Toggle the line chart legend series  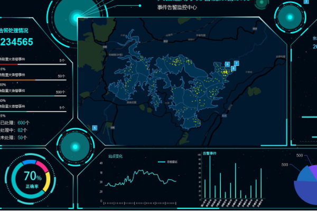coord(167,161)
